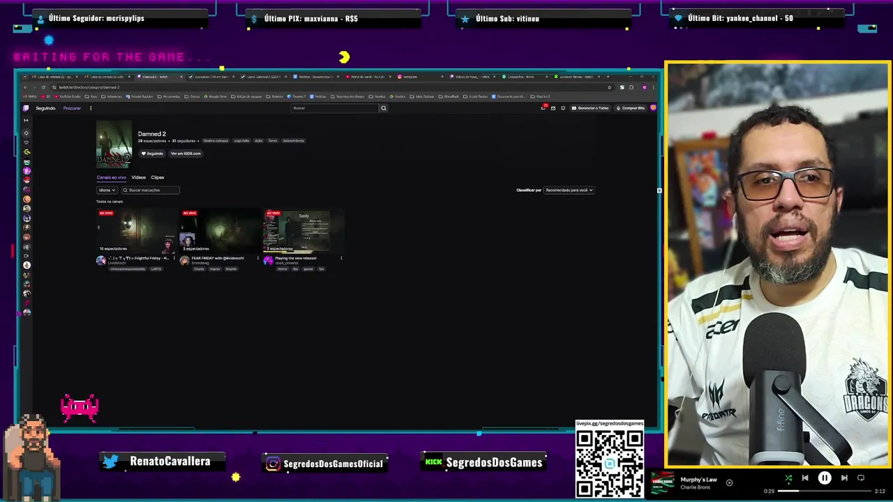The width and height of the screenshot is (893, 502).
Task: Select the Terror category tag
Action: click(x=273, y=141)
